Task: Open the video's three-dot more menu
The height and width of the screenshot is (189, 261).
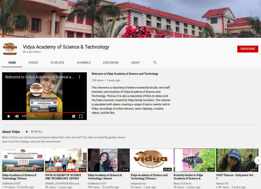Action: click(x=79, y=77)
